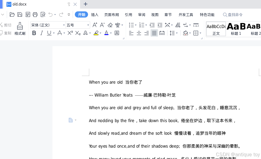Decrease font size with A- icon

102,25
